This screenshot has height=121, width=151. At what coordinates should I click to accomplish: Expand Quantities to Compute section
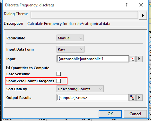click(x=8, y=68)
